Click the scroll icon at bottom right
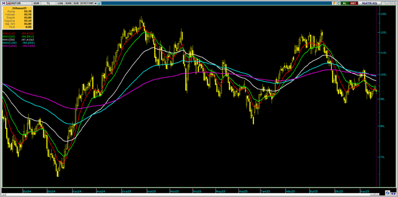Screen dimensions: 398x197 (388, 192)
